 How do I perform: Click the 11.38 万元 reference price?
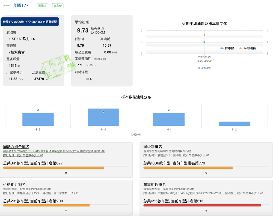click(x=16, y=79)
